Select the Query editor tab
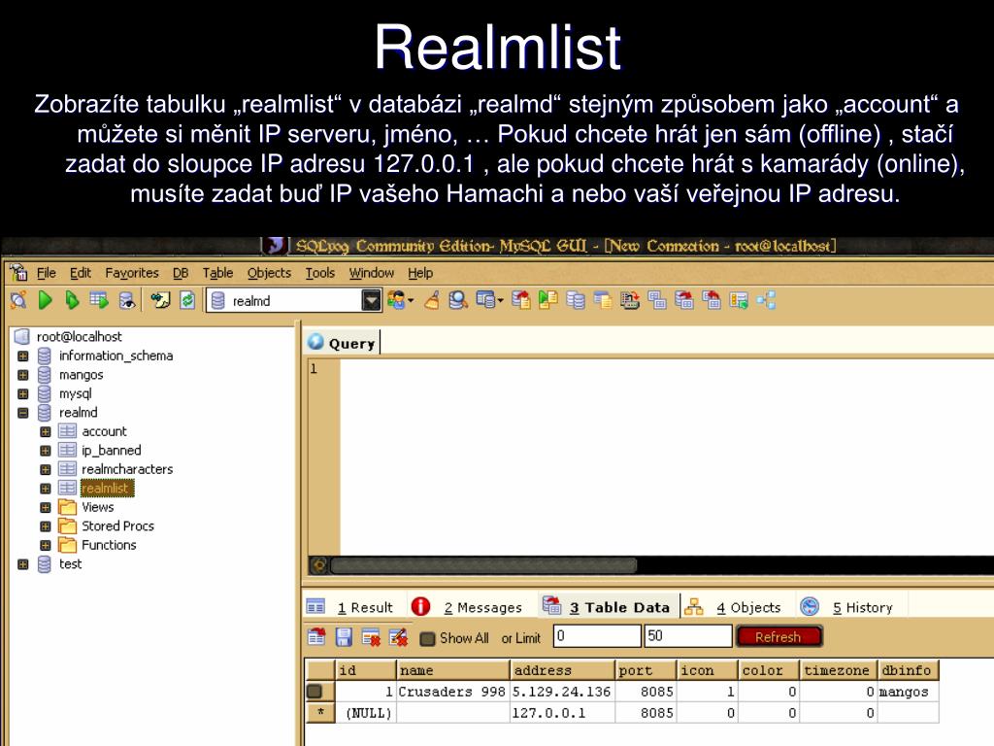994x746 pixels. 343,343
